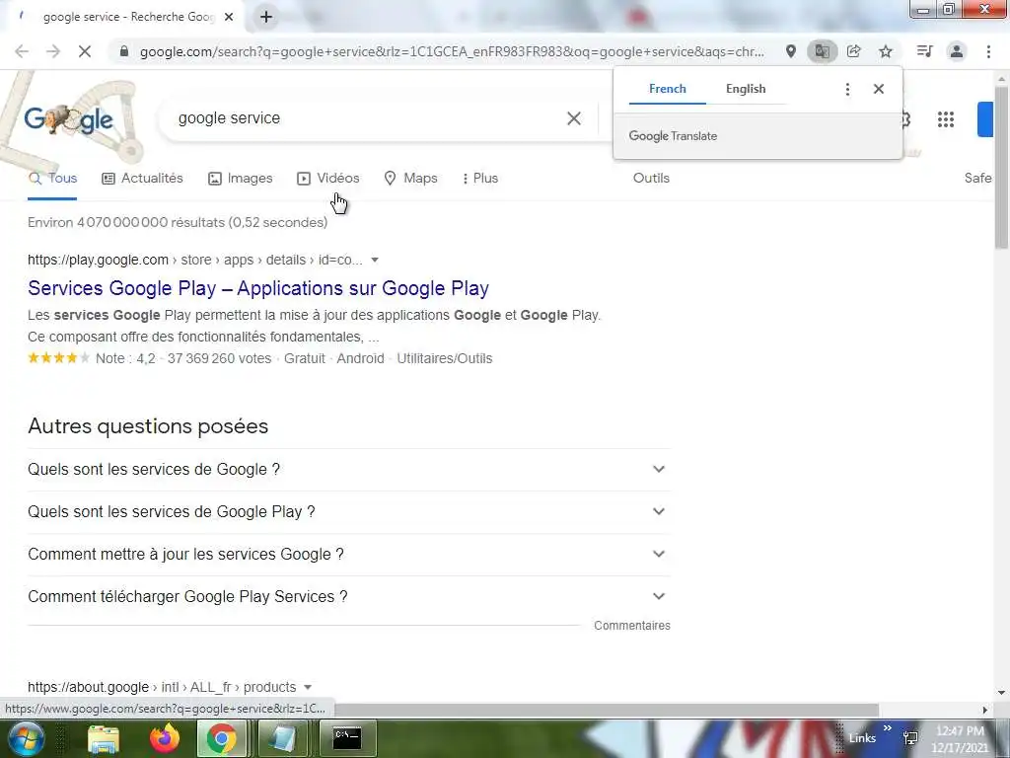Click the padlock site info icon
1010x758 pixels.
(124, 51)
